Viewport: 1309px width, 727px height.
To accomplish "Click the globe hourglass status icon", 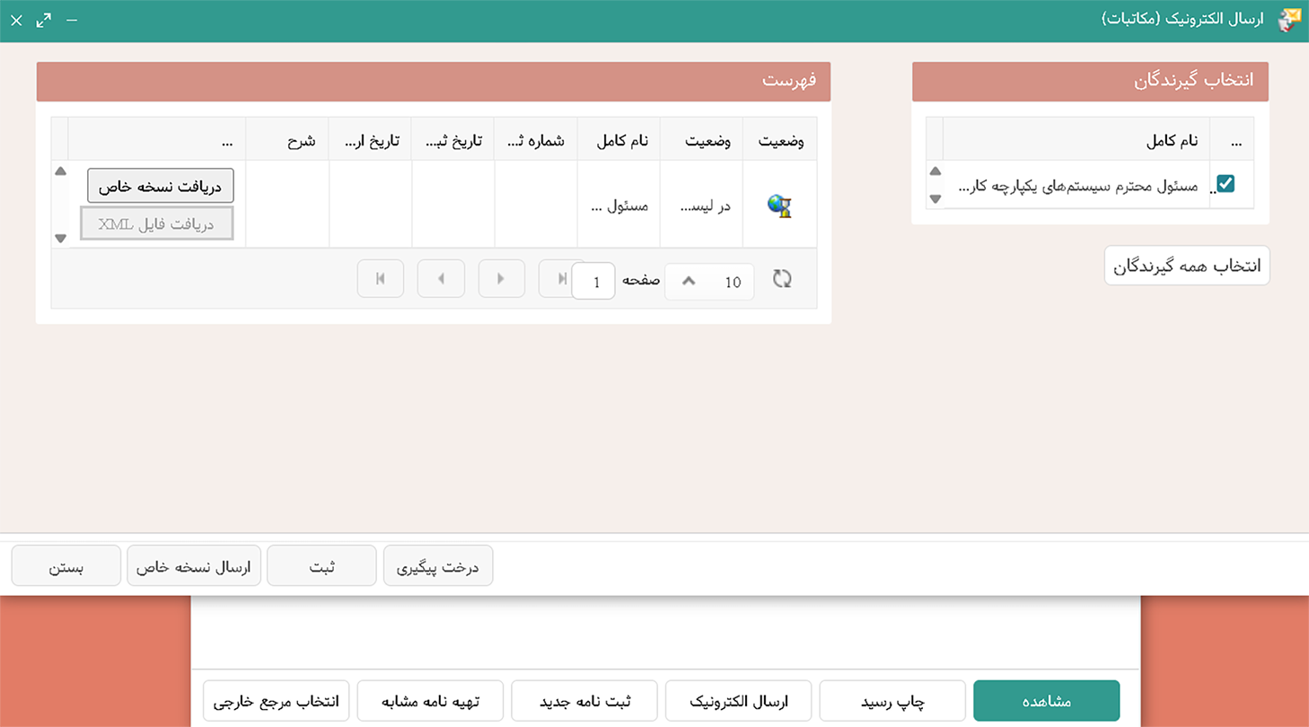I will [779, 206].
